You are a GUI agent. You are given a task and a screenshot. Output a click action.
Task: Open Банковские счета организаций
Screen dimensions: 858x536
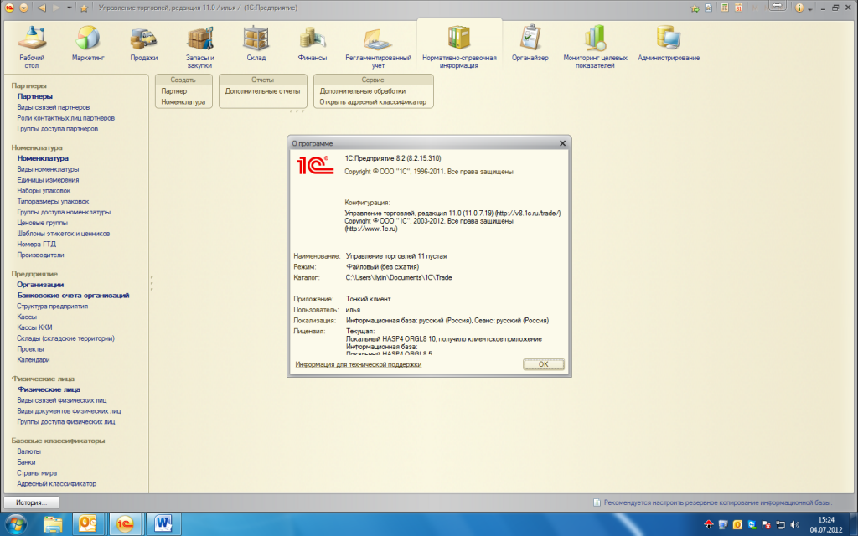74,296
